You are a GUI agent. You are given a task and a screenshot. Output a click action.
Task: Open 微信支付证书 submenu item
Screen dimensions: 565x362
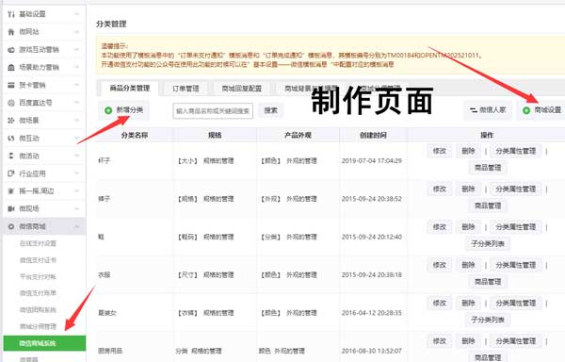tap(38, 260)
